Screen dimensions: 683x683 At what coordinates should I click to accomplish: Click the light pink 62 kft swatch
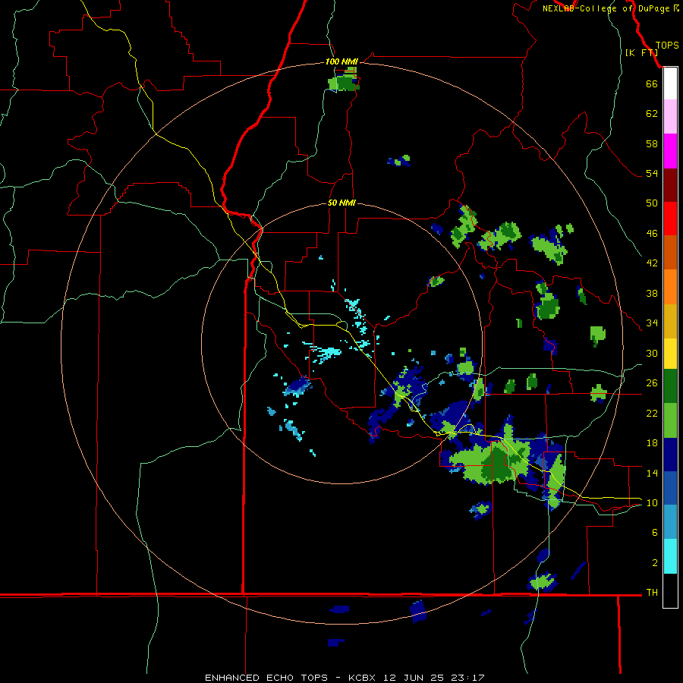click(x=670, y=117)
